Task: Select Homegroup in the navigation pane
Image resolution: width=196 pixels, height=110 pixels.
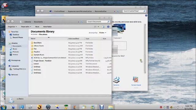Action: coord(14,61)
